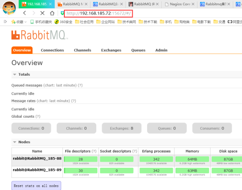
Task: Open the 技术下载 bookmark folder
Action: point(148,22)
